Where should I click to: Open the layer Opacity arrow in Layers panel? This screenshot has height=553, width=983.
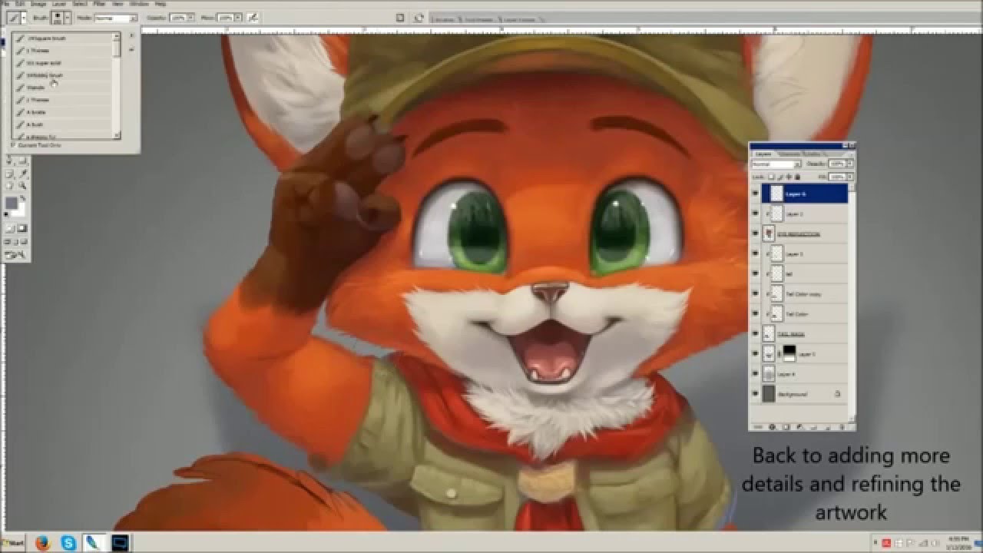850,164
